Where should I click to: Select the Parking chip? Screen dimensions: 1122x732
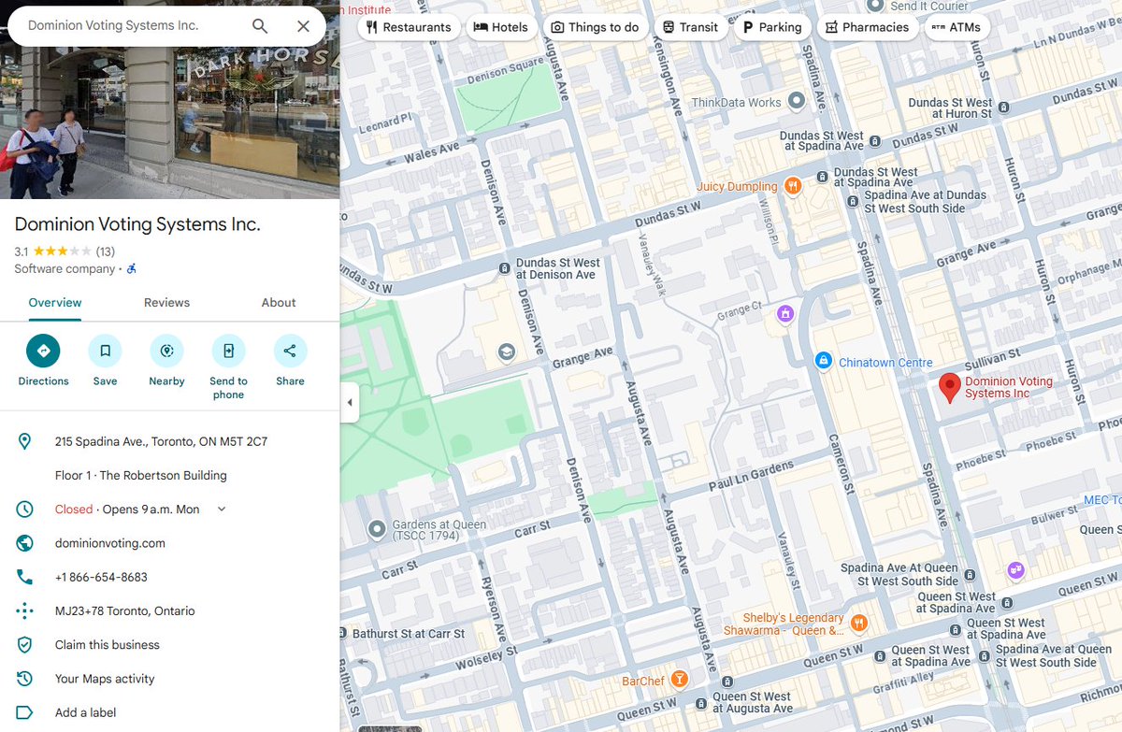(x=772, y=27)
